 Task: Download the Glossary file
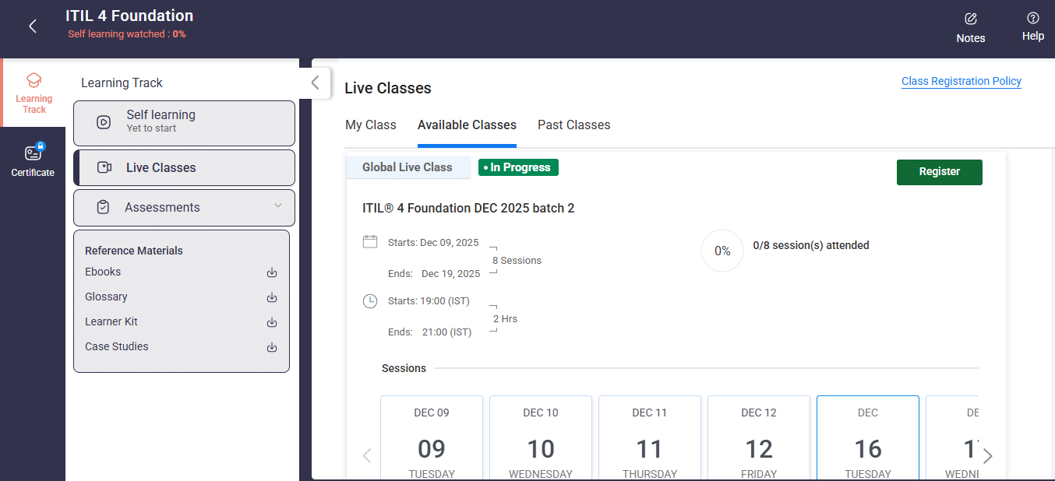coord(272,297)
